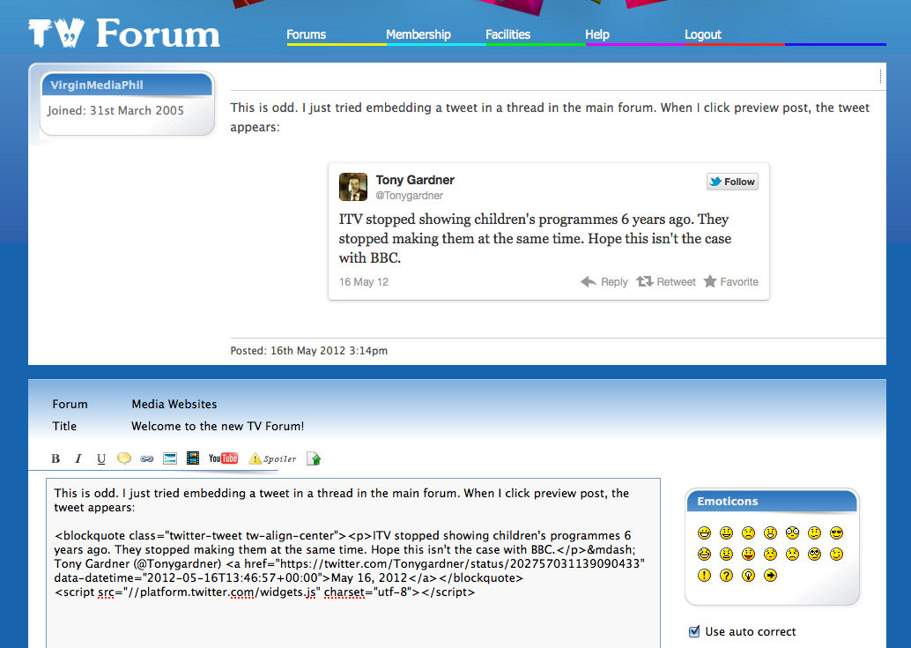Go to the TV Forum home logo
This screenshot has width=911, height=648.
[x=124, y=33]
